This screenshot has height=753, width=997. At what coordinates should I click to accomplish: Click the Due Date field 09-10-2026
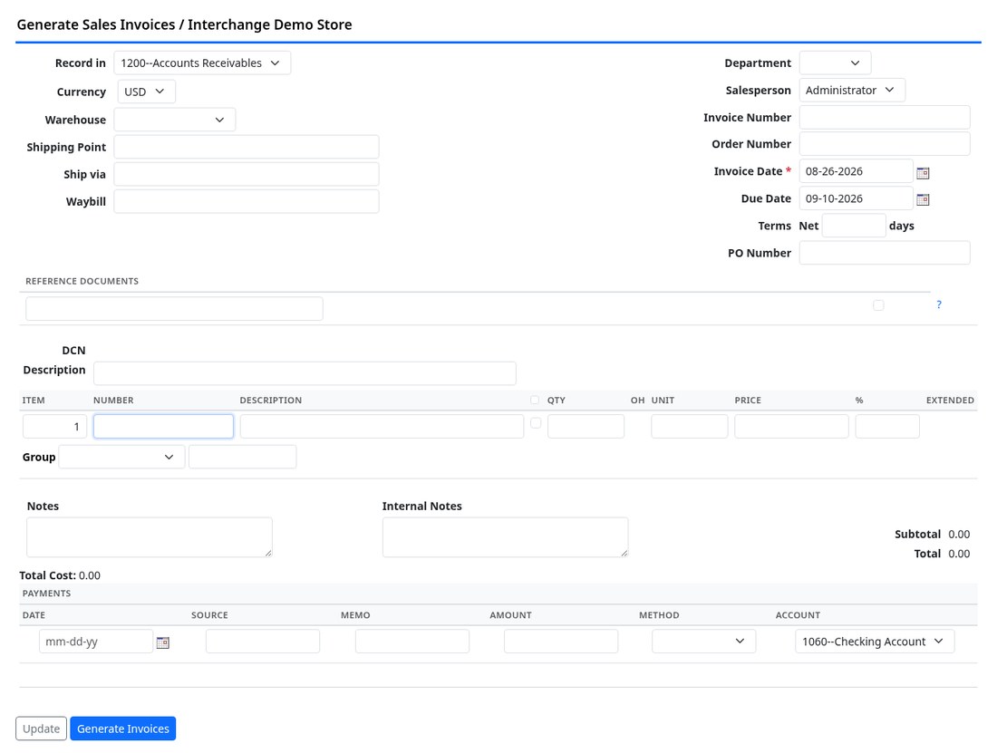coord(856,198)
